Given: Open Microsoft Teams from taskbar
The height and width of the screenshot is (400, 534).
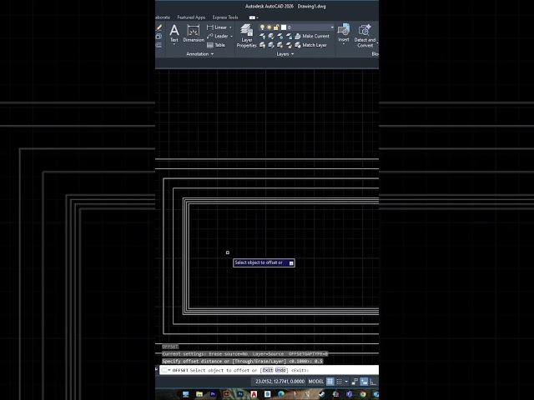Looking at the screenshot, I should [x=350, y=394].
